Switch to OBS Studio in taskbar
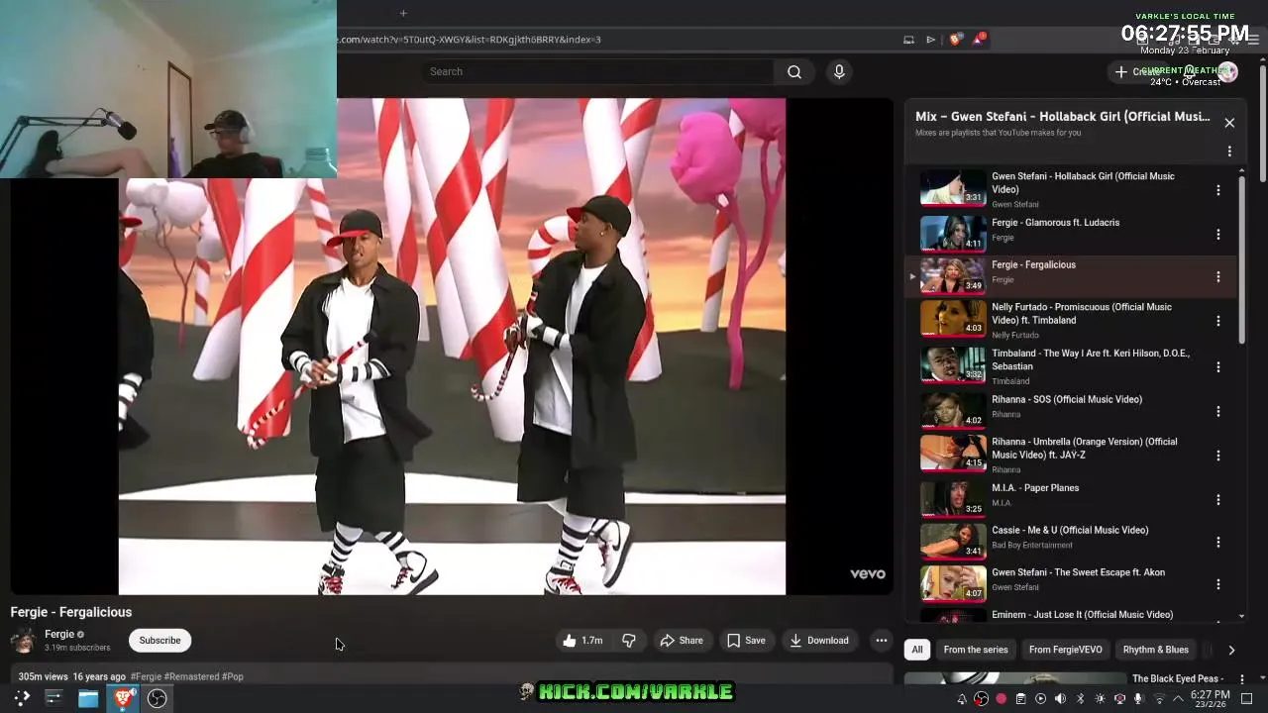1268x713 pixels. click(x=157, y=698)
